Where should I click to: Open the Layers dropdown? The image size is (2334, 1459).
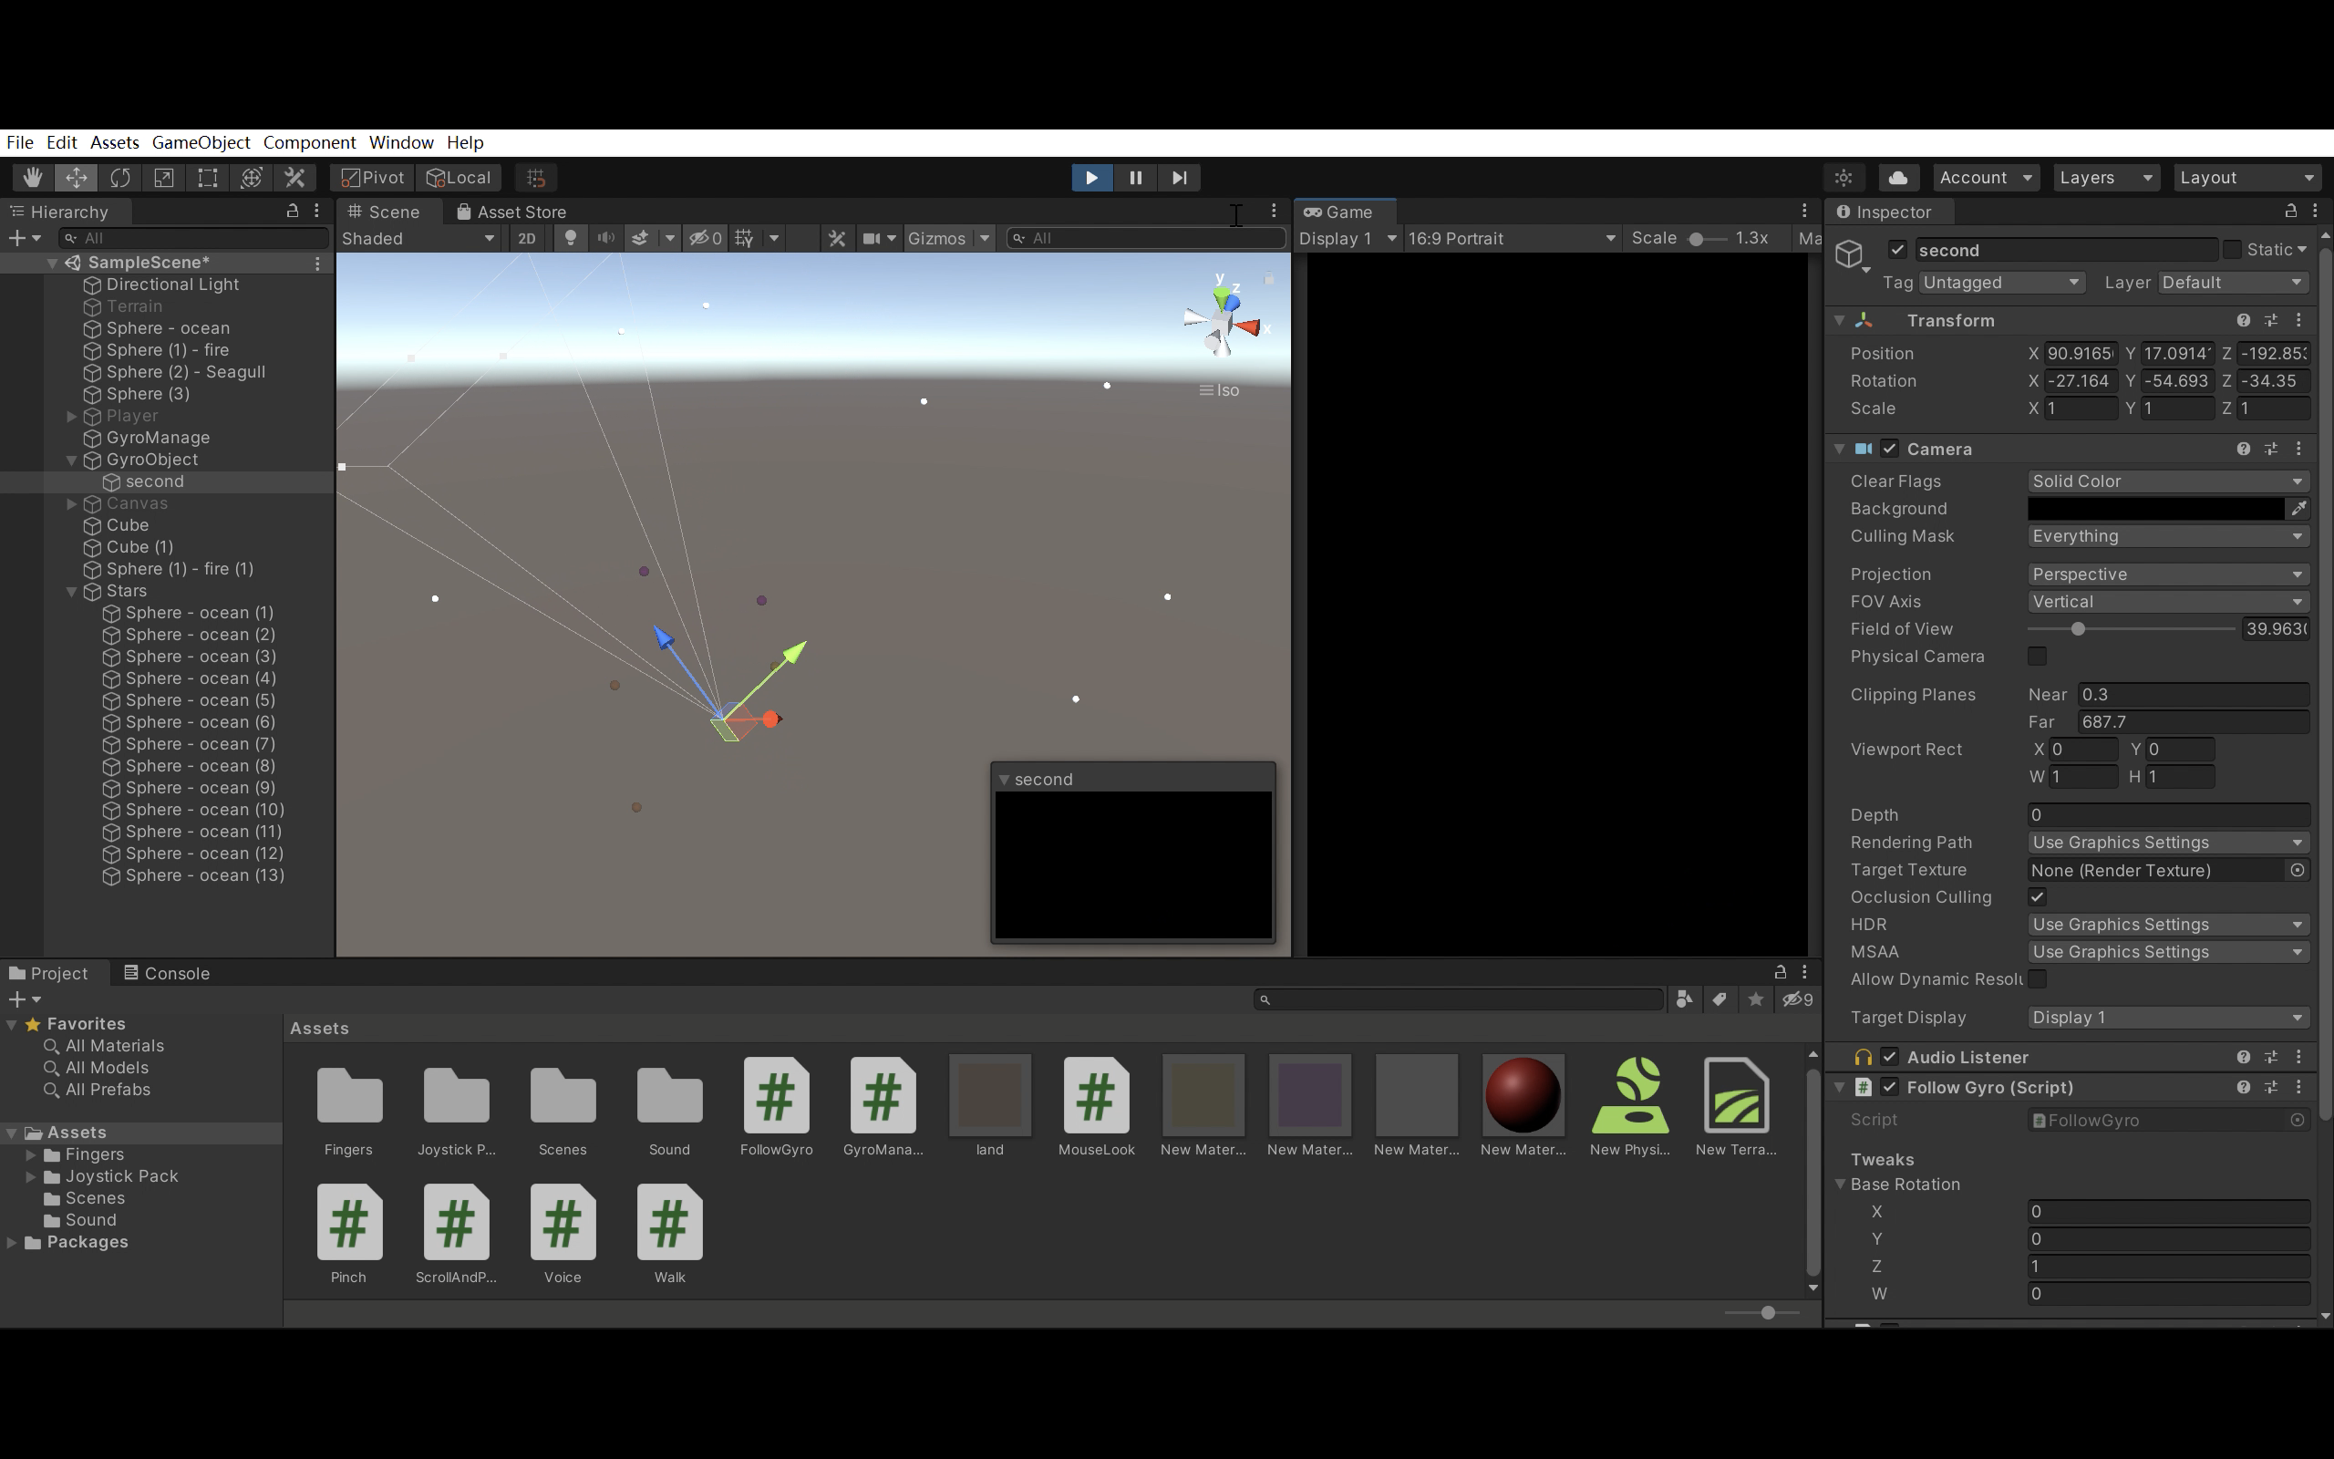coord(2104,178)
